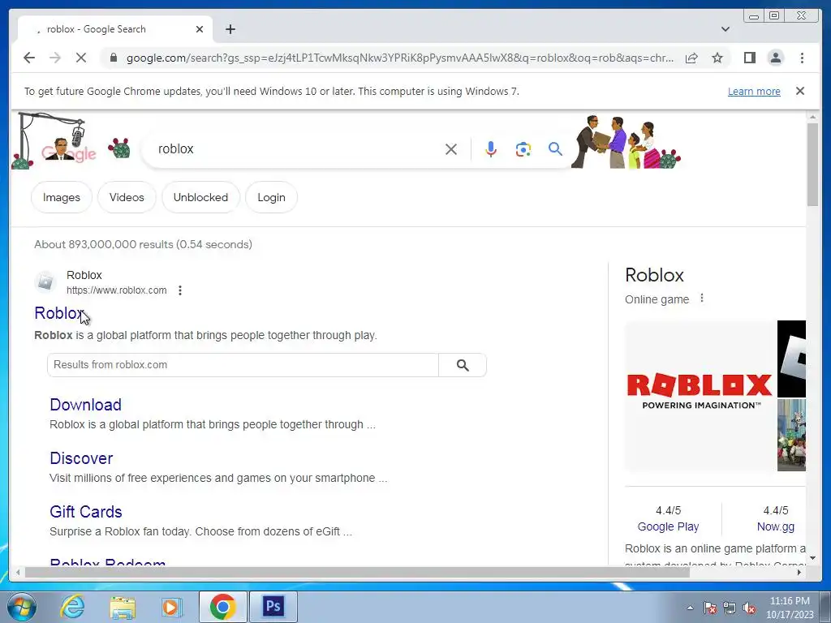Open a new tab
The height and width of the screenshot is (623, 831).
230,29
